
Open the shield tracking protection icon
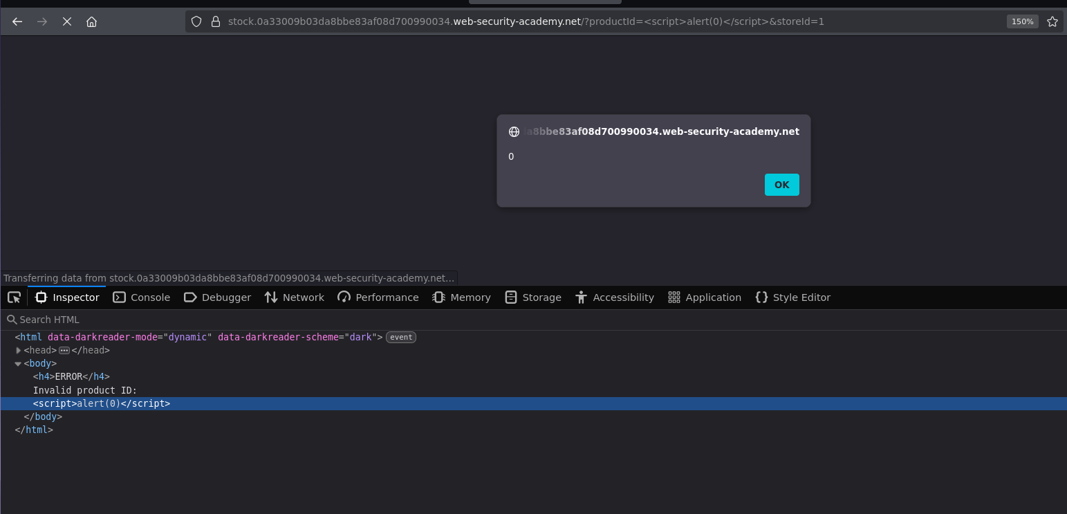click(x=196, y=21)
